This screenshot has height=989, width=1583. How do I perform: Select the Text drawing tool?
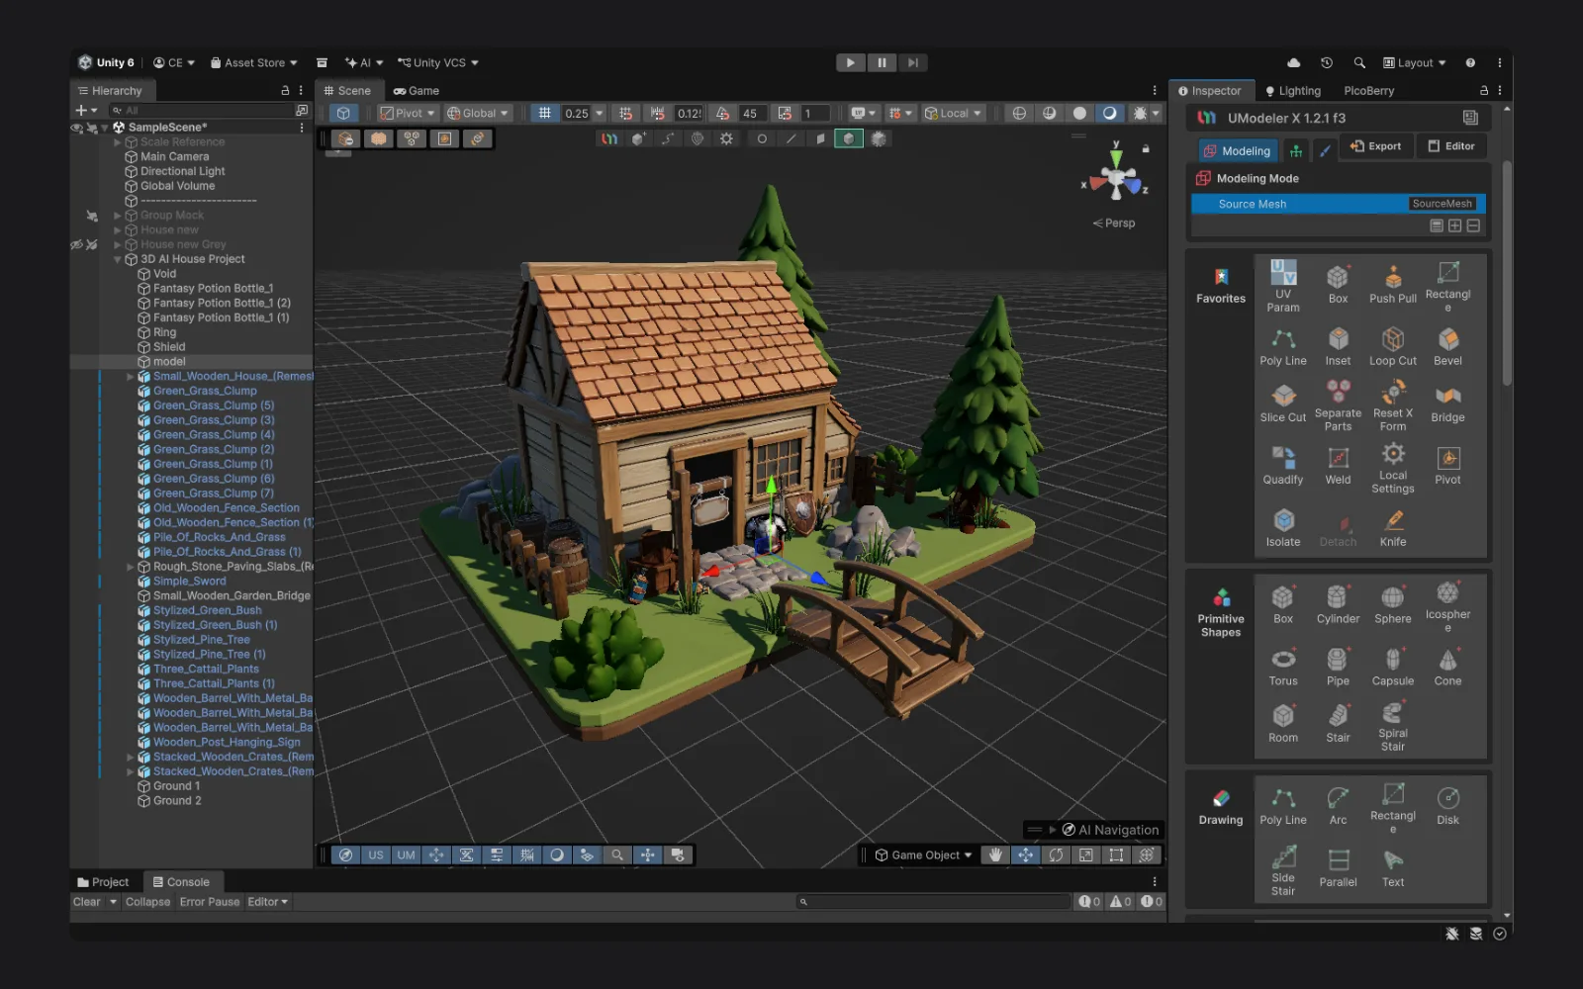coord(1393,868)
